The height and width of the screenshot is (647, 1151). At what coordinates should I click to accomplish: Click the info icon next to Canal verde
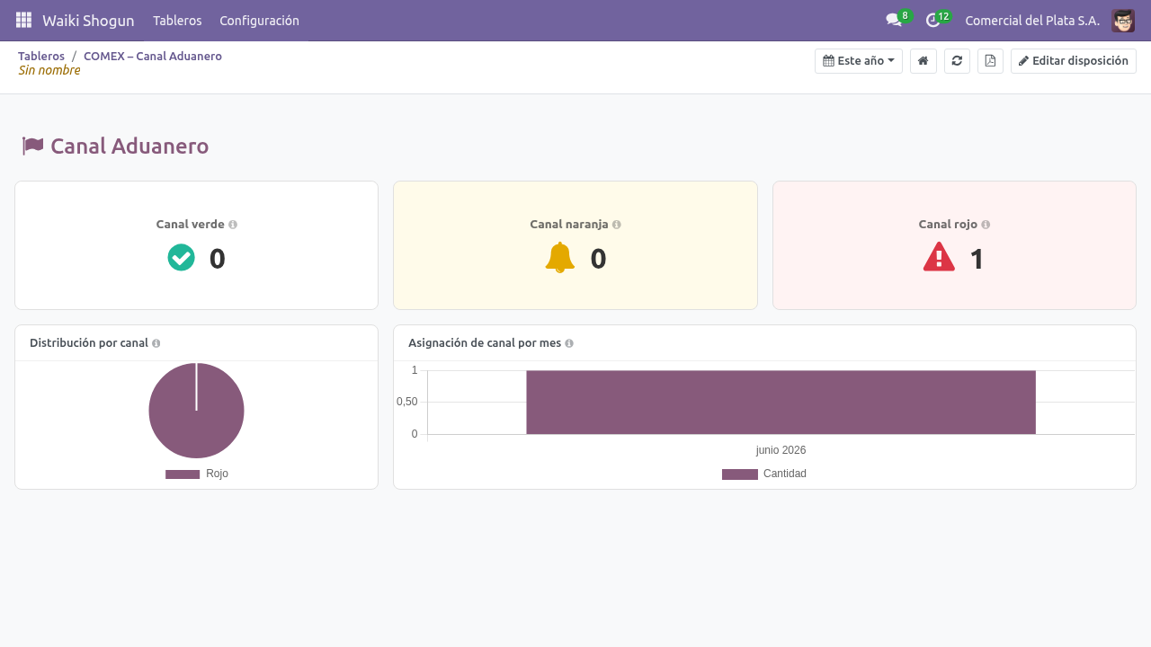pos(233,225)
